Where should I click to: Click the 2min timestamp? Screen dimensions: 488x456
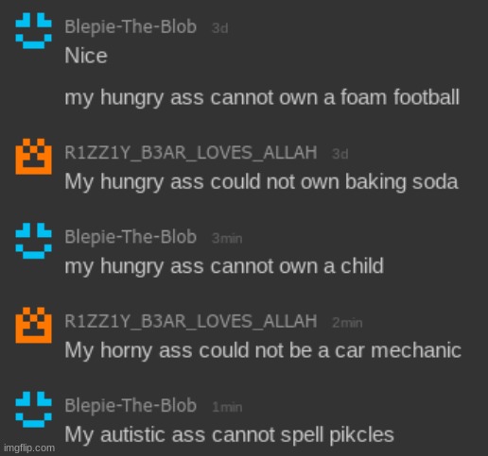pos(347,323)
